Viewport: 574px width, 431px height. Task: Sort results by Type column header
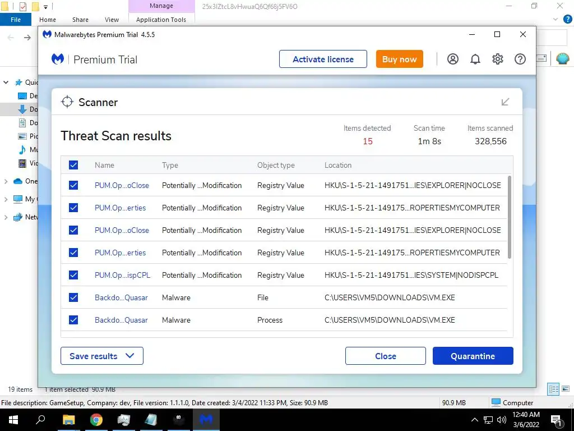pos(170,165)
